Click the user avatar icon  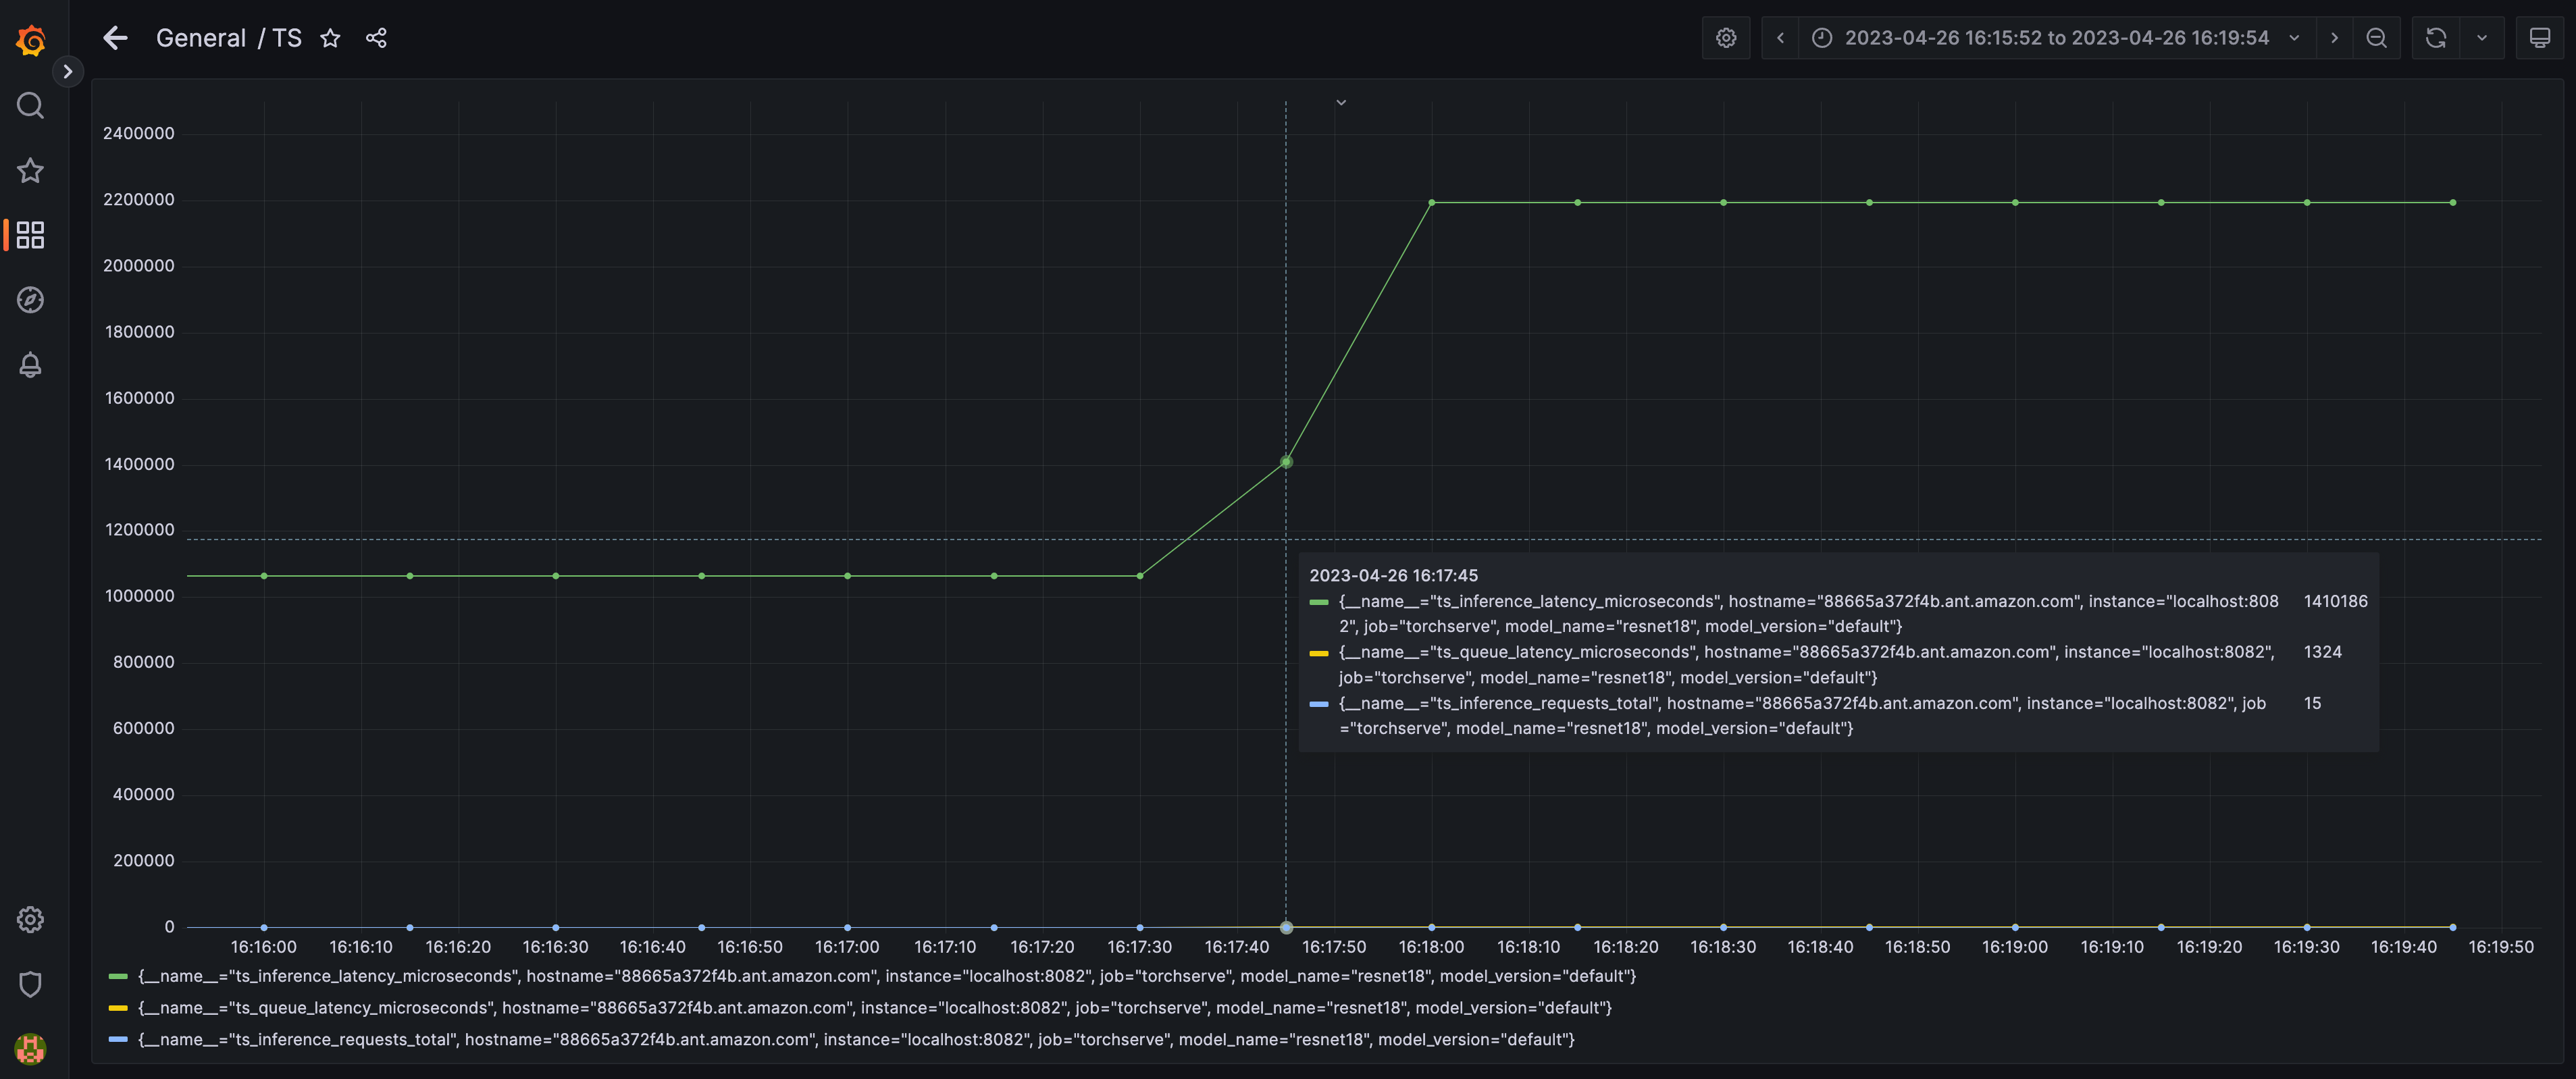coord(31,1048)
